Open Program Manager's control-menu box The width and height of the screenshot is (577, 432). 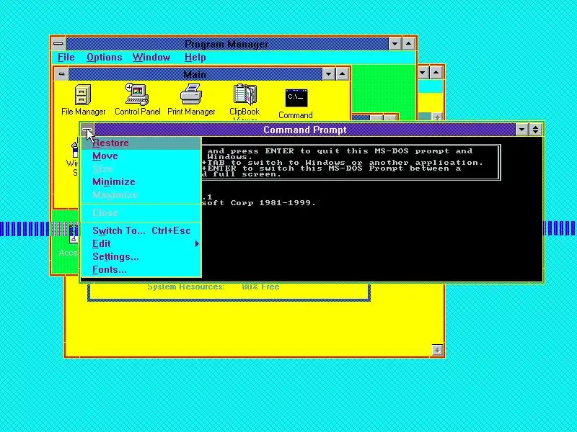click(58, 44)
